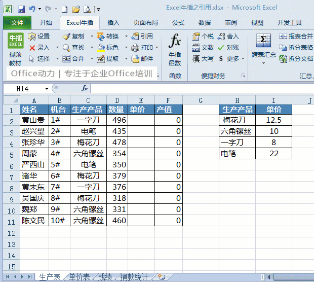Click horizontal scrollbar left arrow
This screenshot has width=314, height=282.
[269, 277]
